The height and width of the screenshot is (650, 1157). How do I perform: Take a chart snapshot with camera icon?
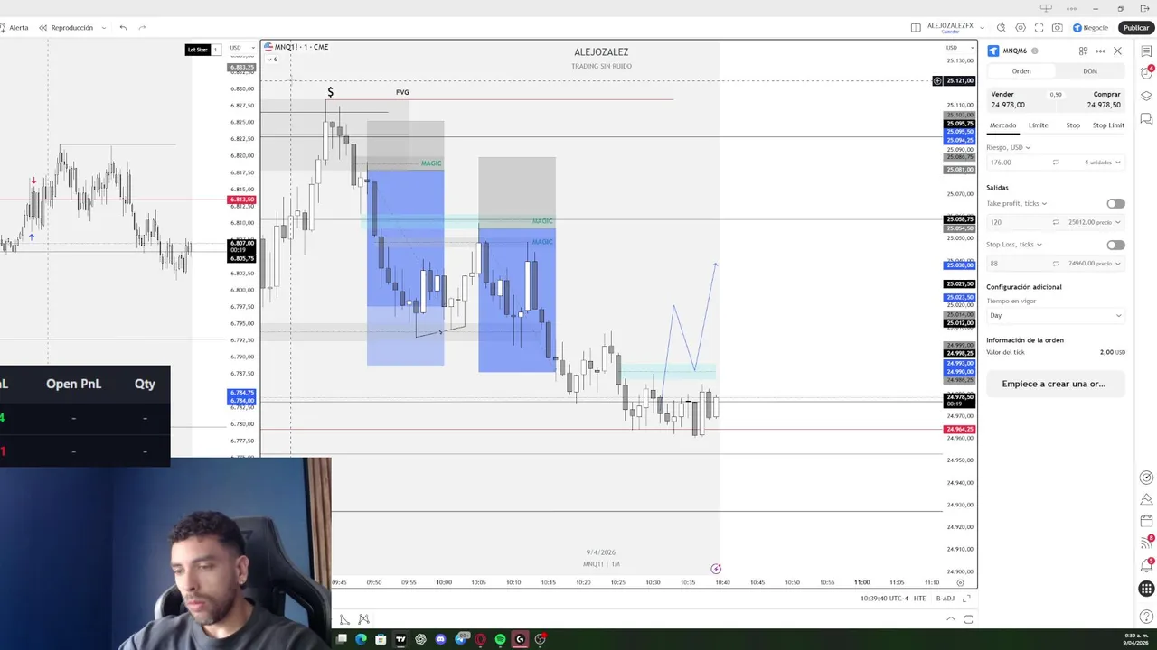tap(1057, 28)
